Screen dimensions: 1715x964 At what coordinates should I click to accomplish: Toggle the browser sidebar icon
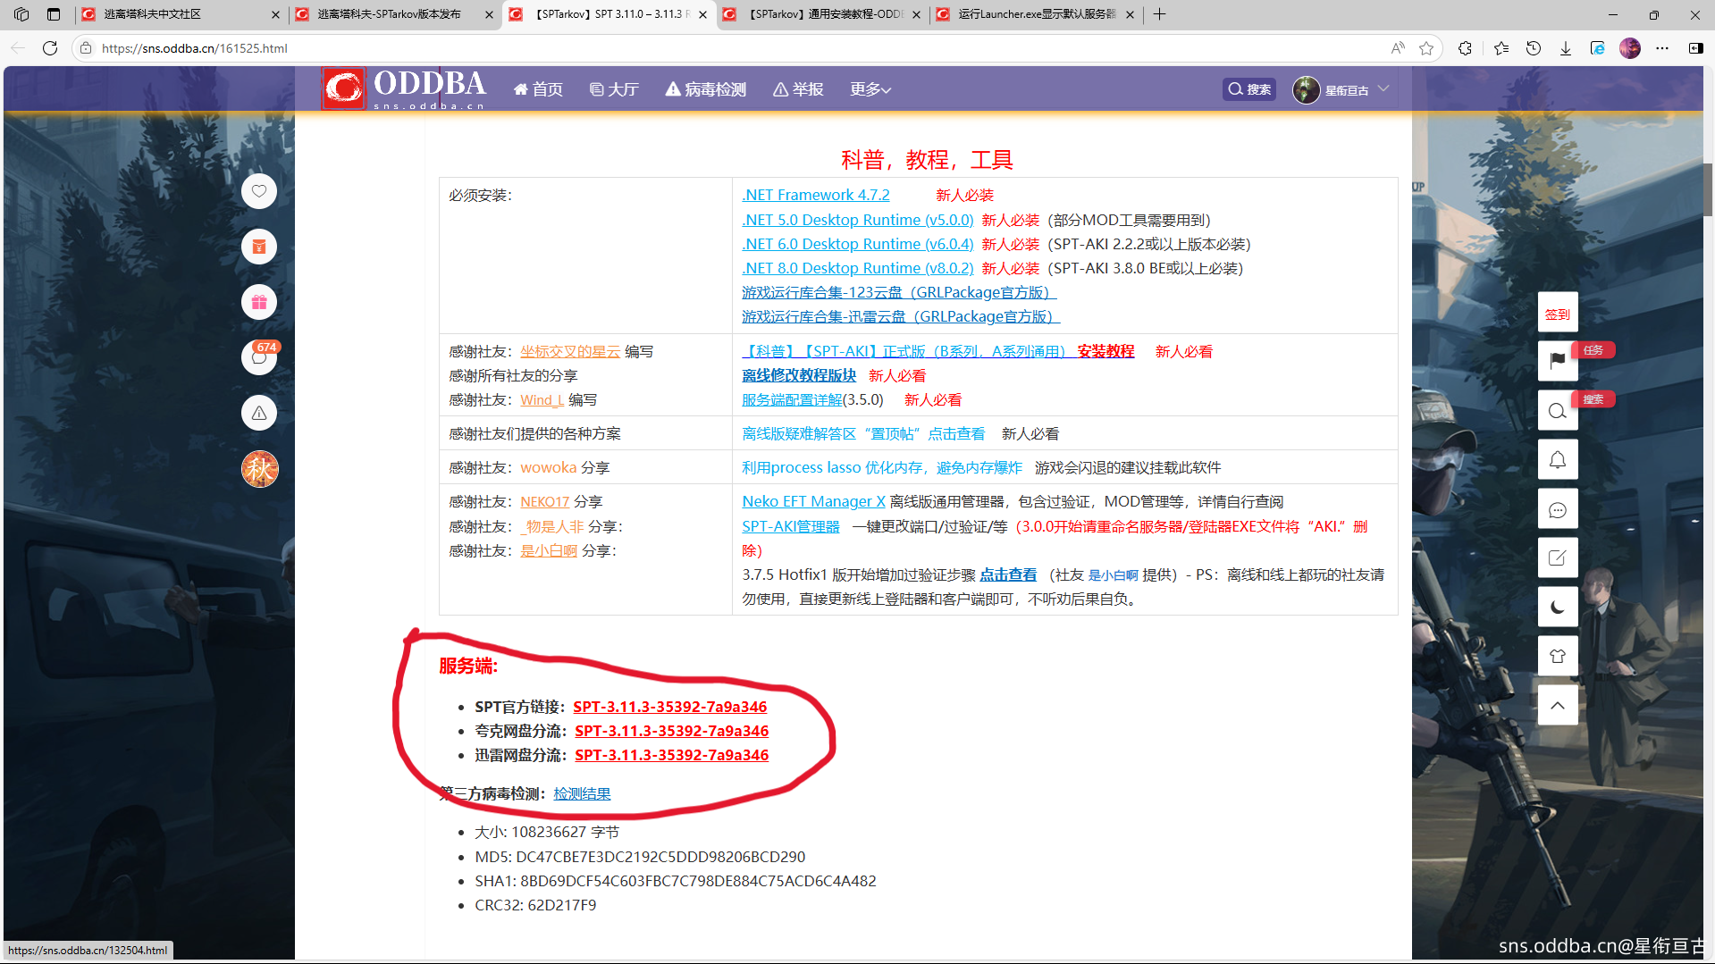(1695, 48)
